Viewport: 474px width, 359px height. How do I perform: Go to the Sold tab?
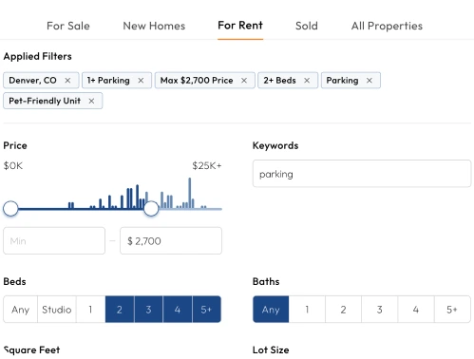tap(307, 26)
